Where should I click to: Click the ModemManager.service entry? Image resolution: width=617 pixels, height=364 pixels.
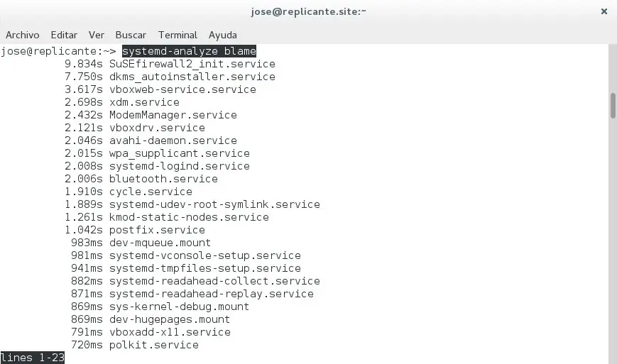[x=173, y=115]
